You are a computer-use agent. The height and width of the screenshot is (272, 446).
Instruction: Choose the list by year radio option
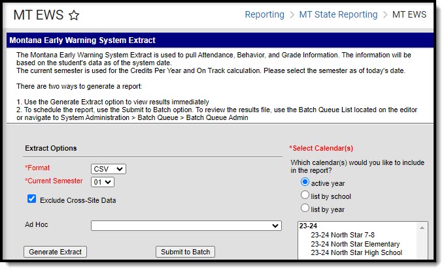[x=305, y=208]
